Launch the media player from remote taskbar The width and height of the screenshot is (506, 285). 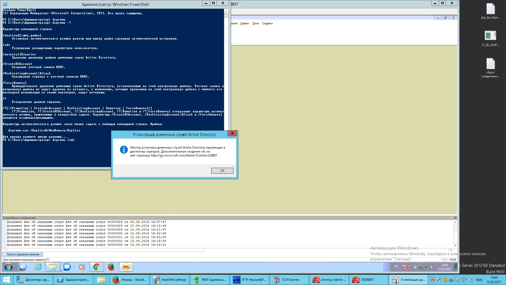point(81,267)
